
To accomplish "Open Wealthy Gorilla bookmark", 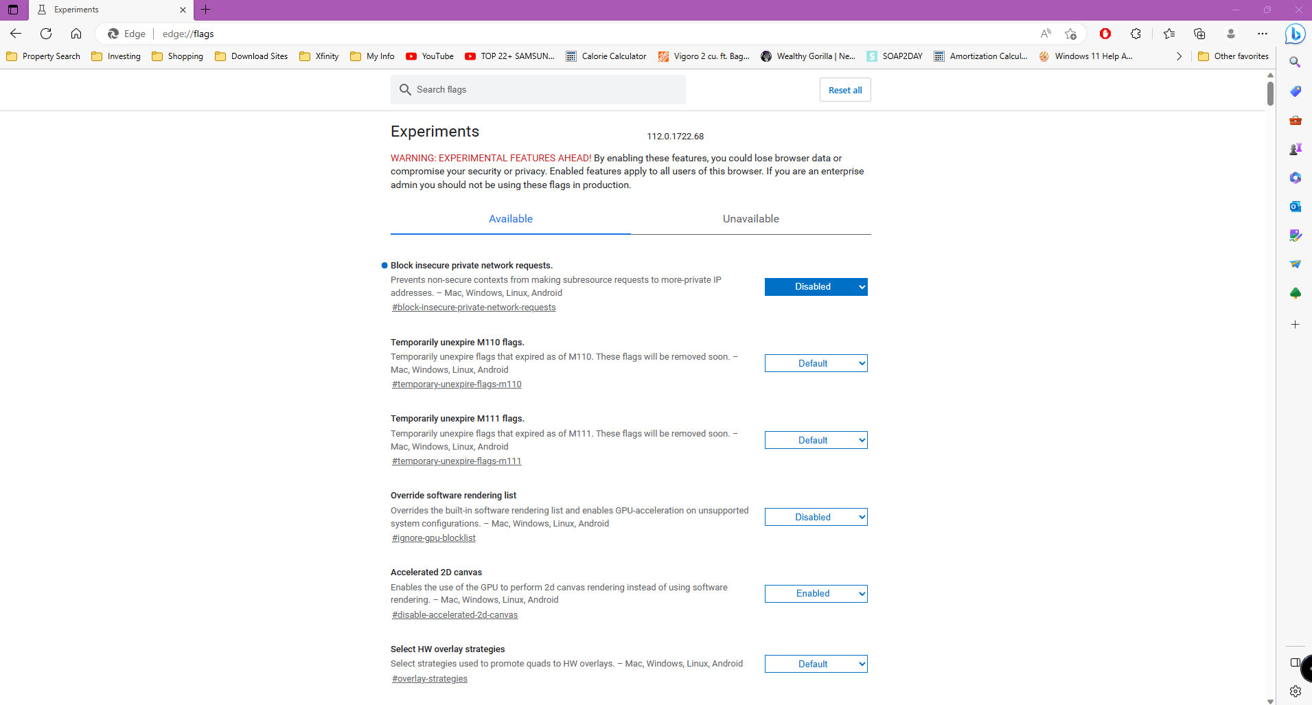I will click(808, 56).
